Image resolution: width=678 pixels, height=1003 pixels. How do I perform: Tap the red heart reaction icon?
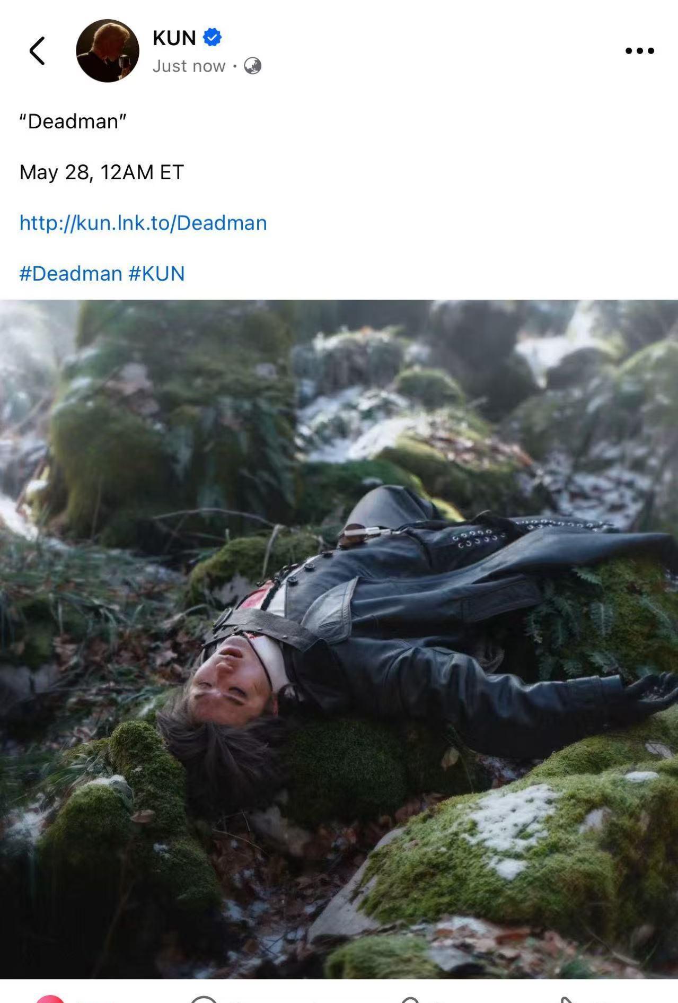(x=50, y=999)
